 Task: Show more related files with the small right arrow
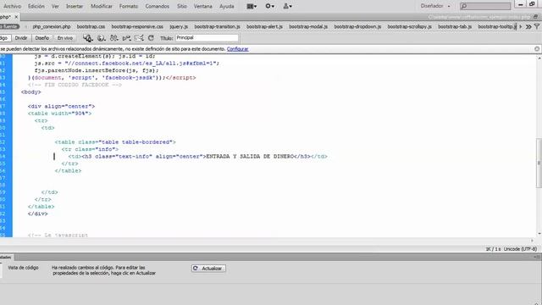[521, 26]
